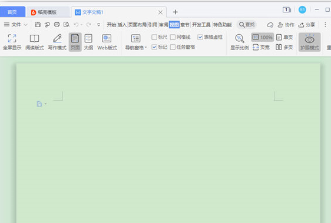This screenshot has width=331, height=223.
Task: Open the window count indicator icon
Action: click(x=287, y=9)
